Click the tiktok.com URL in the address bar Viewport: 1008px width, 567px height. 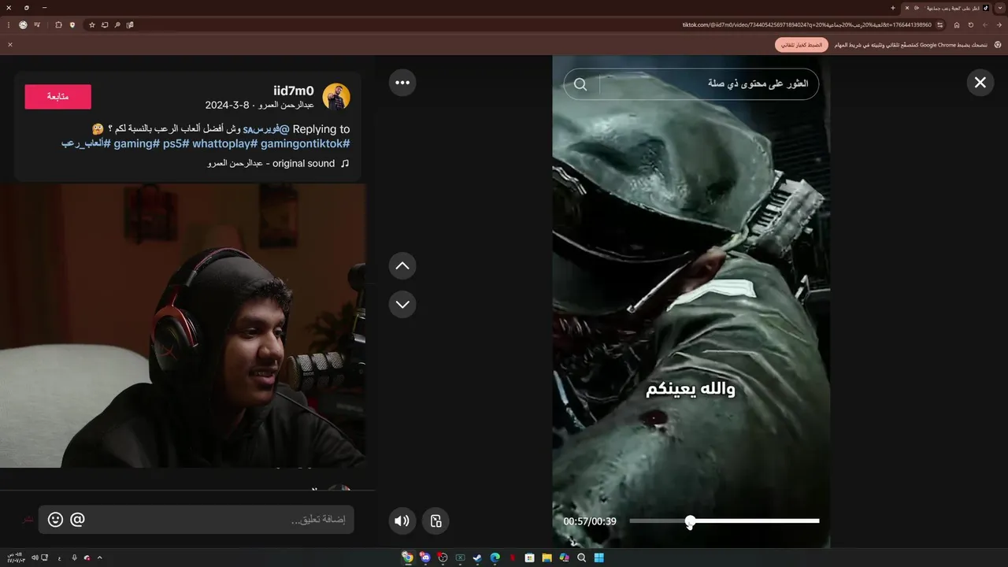(807, 24)
